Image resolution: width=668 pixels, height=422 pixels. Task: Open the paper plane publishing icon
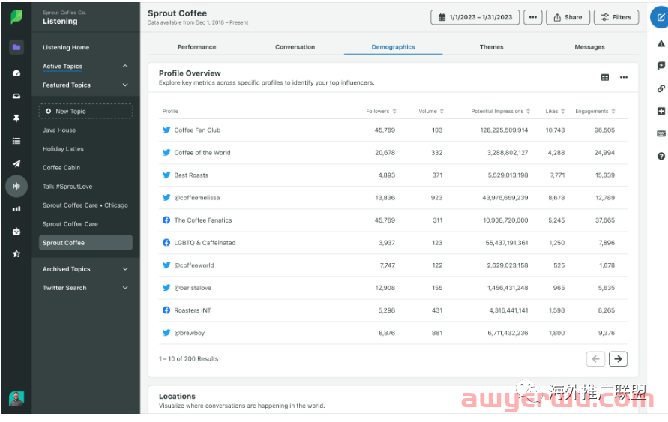tap(16, 163)
